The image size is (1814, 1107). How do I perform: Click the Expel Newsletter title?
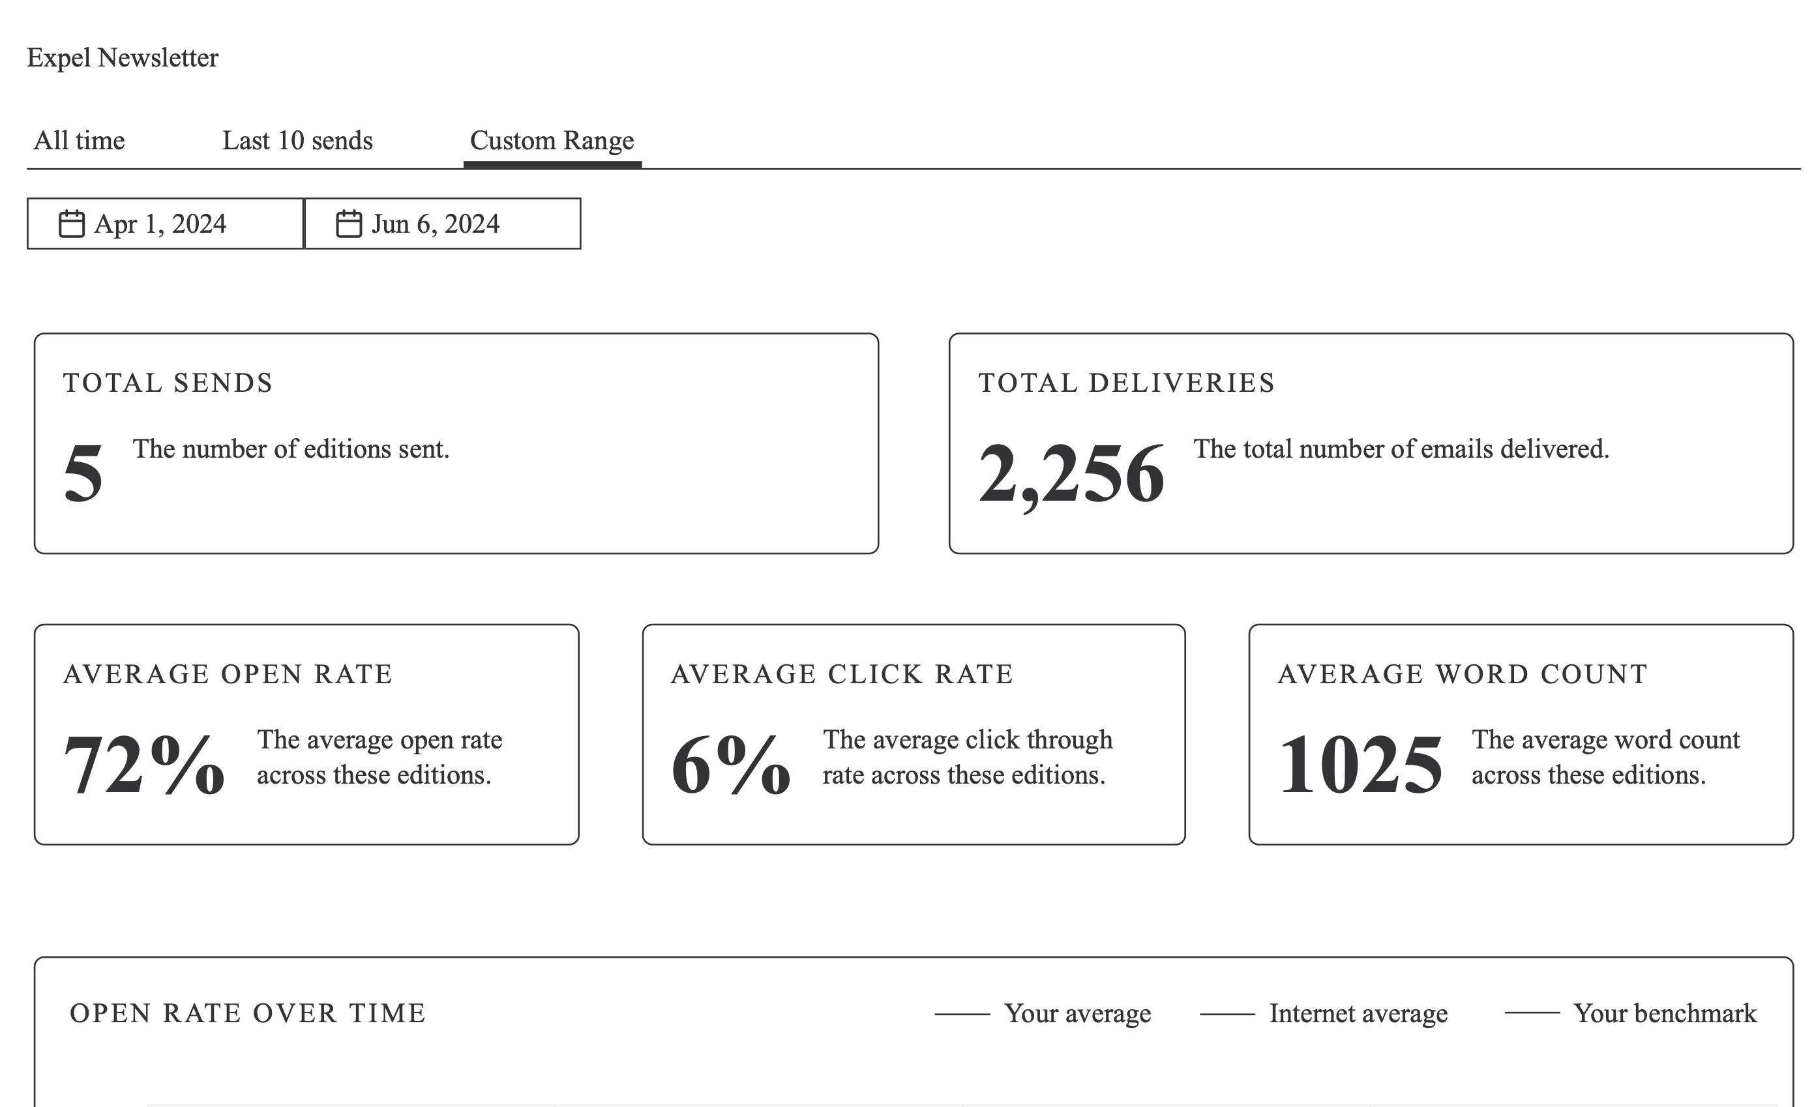122,57
